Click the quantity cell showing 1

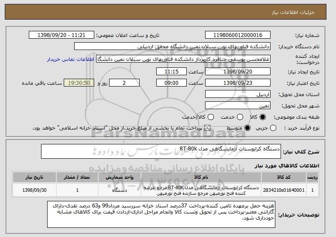77,190
